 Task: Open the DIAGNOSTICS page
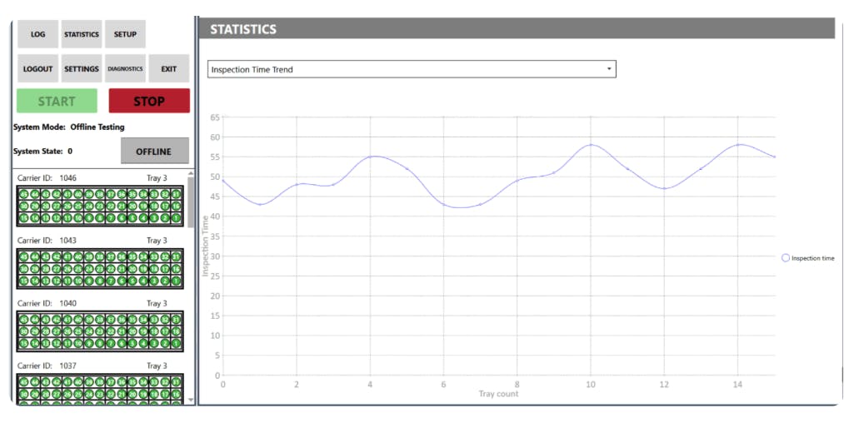(x=125, y=69)
